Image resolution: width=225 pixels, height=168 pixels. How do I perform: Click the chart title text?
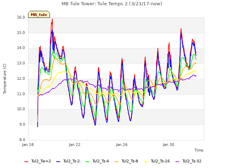point(112,4)
